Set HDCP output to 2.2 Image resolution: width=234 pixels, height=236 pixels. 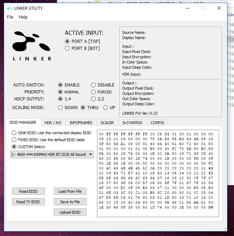pyautogui.click(x=94, y=99)
